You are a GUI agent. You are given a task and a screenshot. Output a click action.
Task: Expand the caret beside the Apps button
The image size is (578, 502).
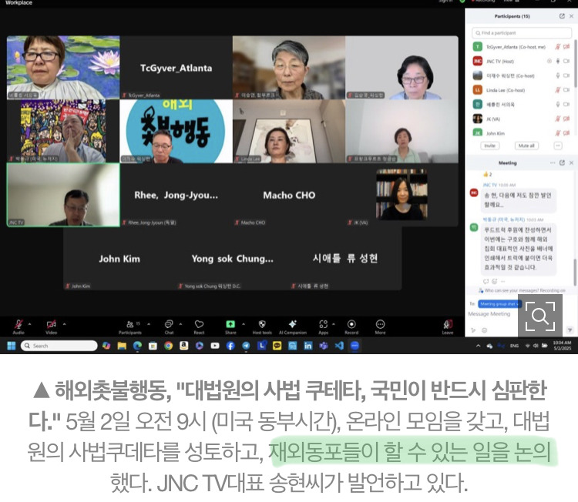tap(334, 324)
